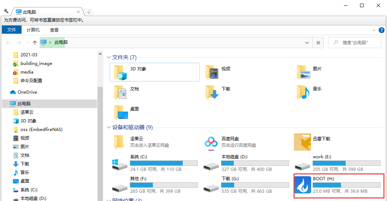Open 3D 对象 in the navigation pane

click(28, 121)
